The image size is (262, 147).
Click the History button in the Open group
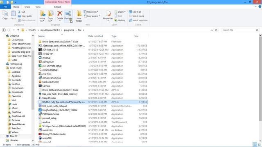tap(120, 20)
